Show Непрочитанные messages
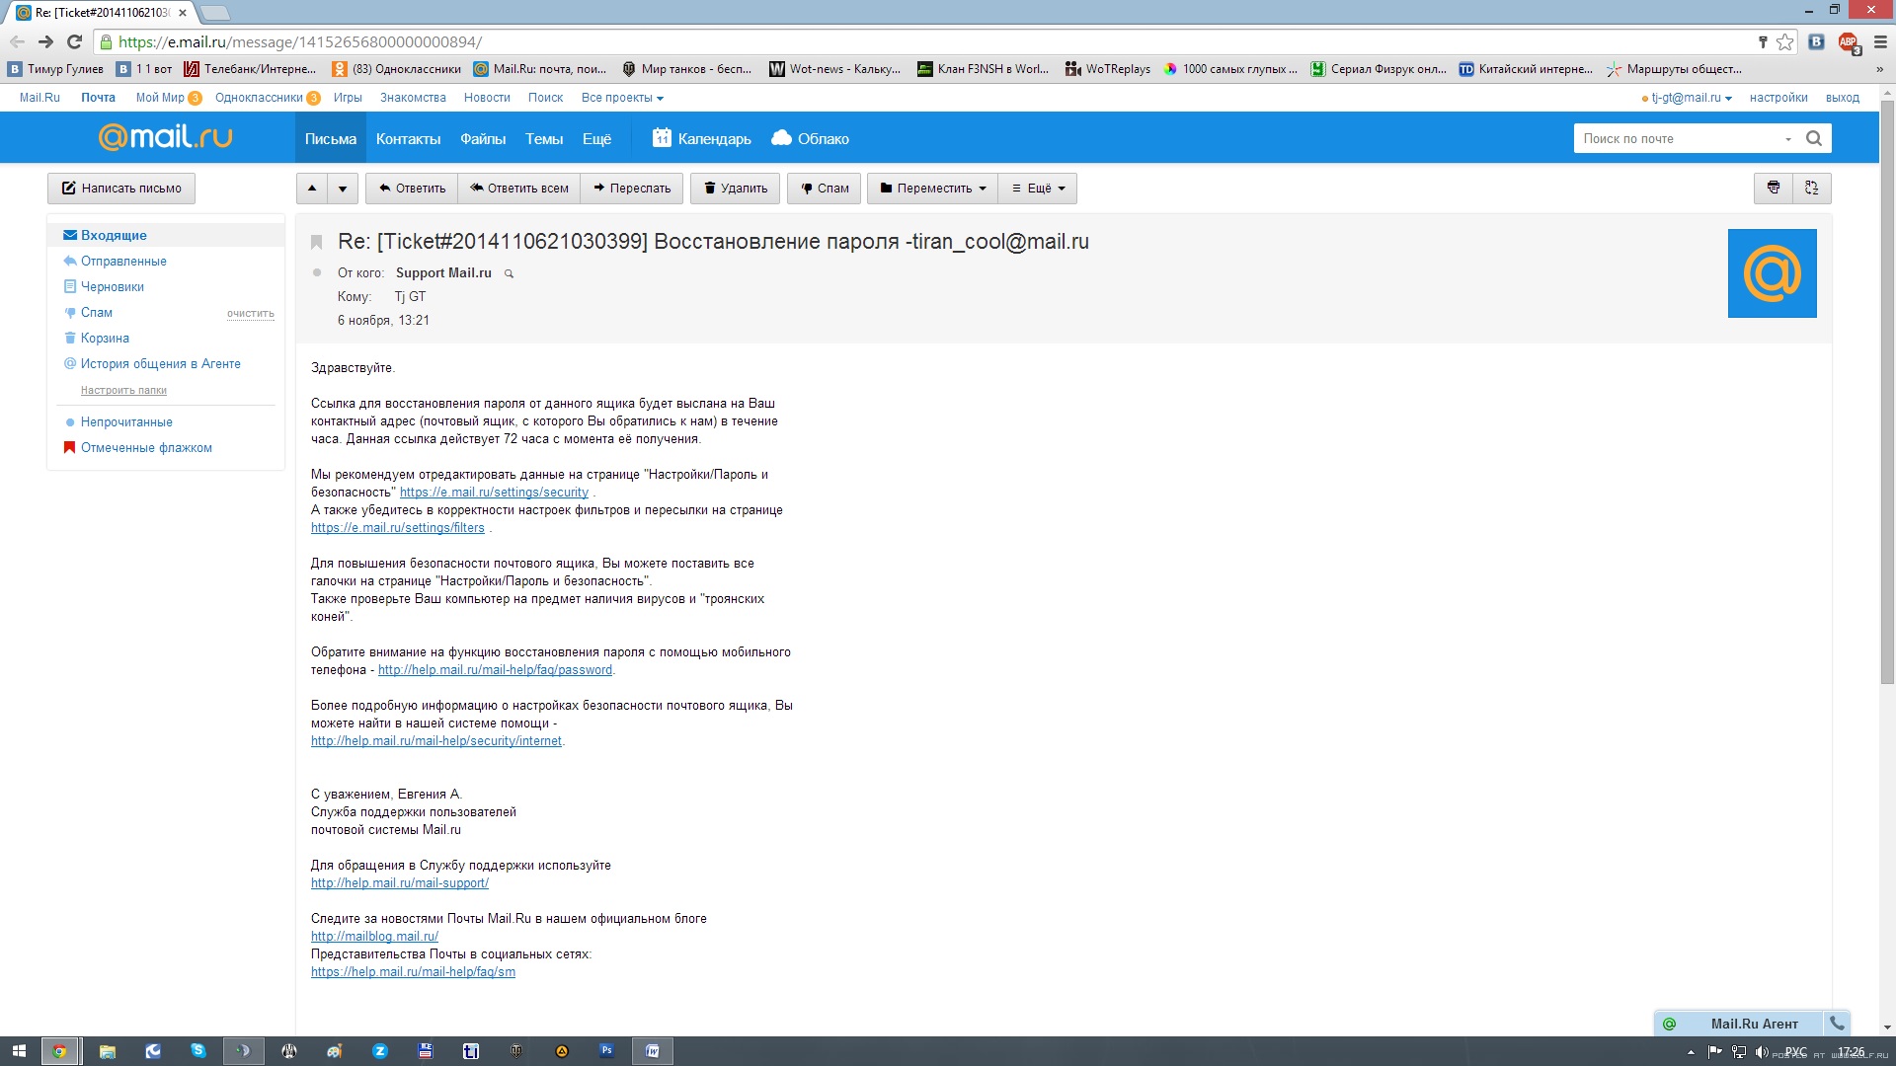Viewport: 1896px width, 1066px height. tap(126, 421)
